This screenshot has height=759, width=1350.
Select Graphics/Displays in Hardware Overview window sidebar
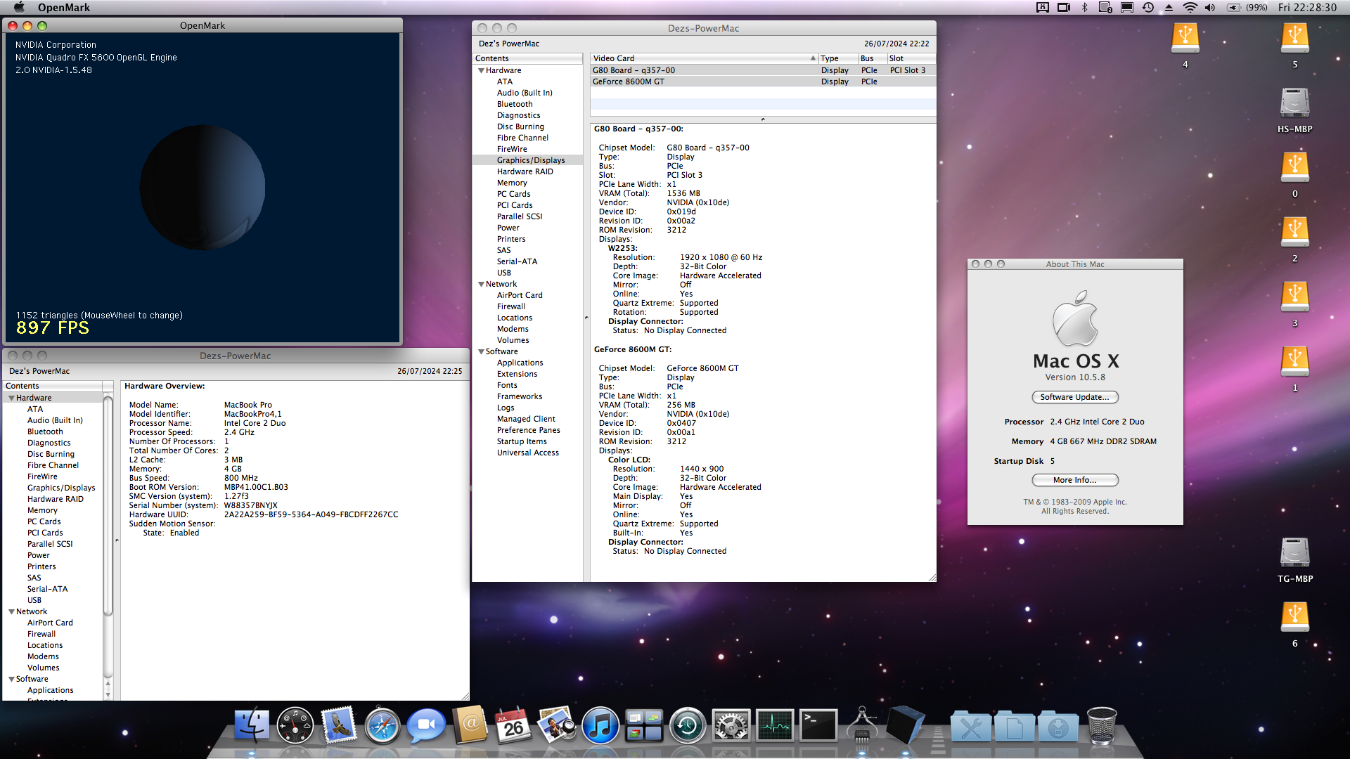point(61,488)
